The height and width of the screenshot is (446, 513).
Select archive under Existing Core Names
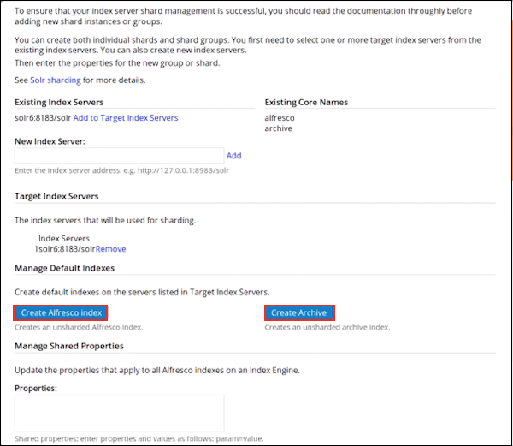pyautogui.click(x=279, y=128)
